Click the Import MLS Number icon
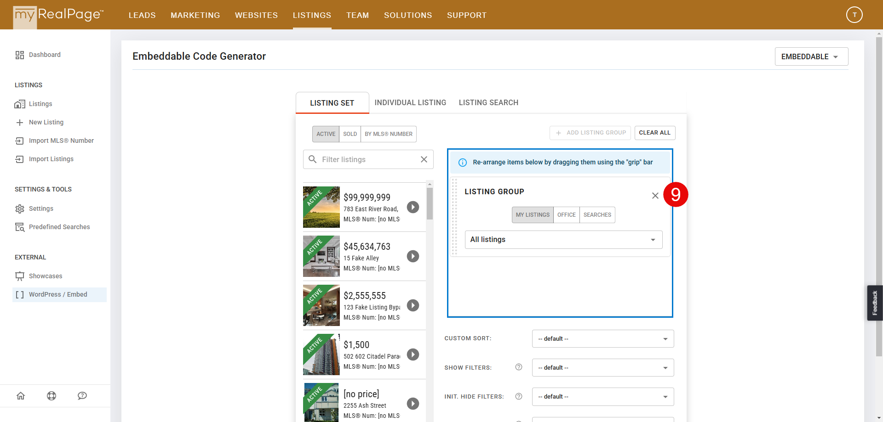This screenshot has width=883, height=422. (20, 141)
